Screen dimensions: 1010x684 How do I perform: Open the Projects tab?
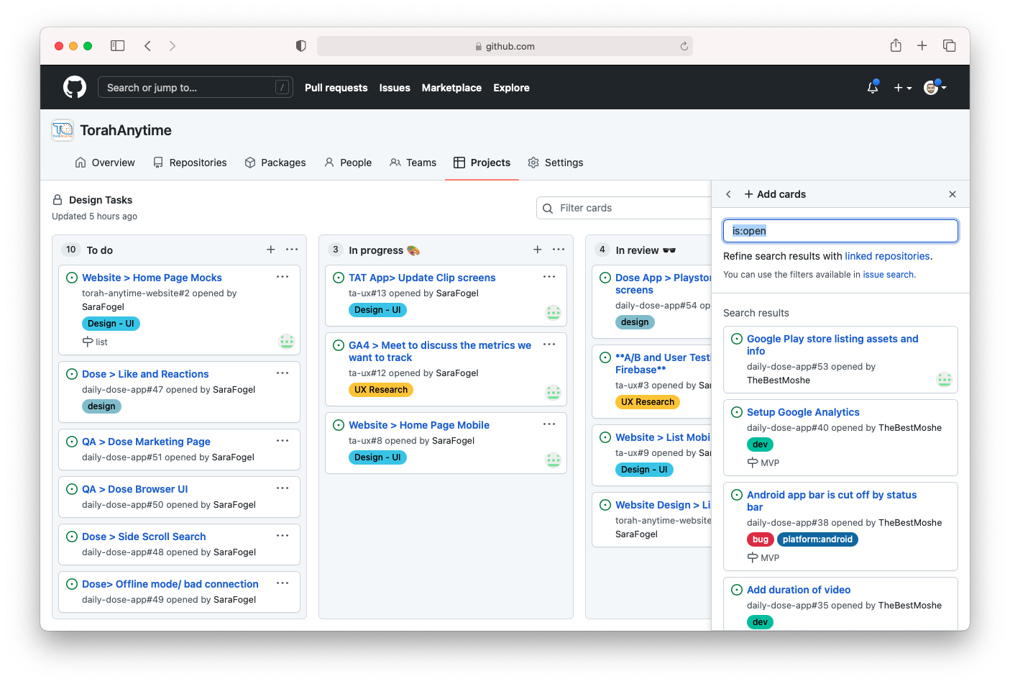482,163
